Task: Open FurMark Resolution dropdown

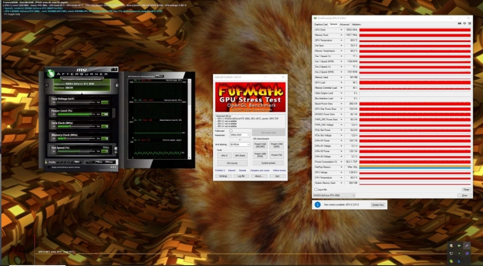Action: 240,135
